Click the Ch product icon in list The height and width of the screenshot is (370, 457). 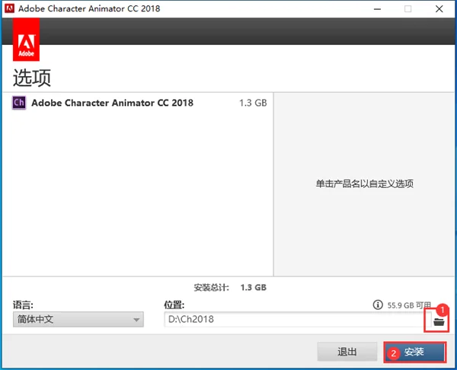tap(19, 103)
